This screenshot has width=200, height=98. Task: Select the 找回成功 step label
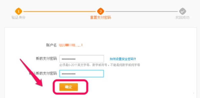click(182, 17)
